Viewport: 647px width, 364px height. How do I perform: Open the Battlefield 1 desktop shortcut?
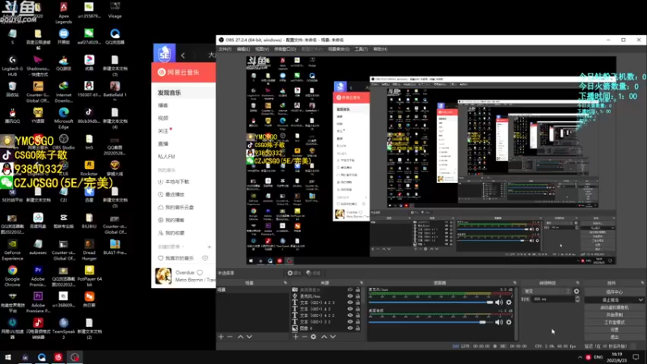[x=115, y=91]
